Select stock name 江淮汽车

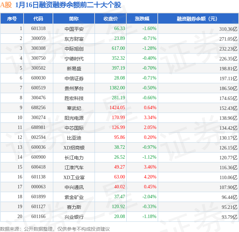click(x=74, y=168)
